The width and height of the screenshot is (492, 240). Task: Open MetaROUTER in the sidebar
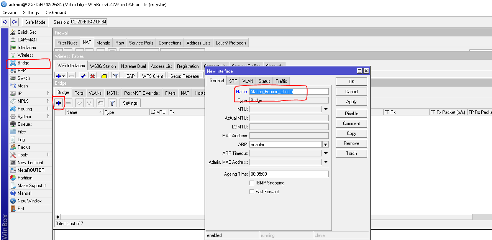pyautogui.click(x=31, y=170)
